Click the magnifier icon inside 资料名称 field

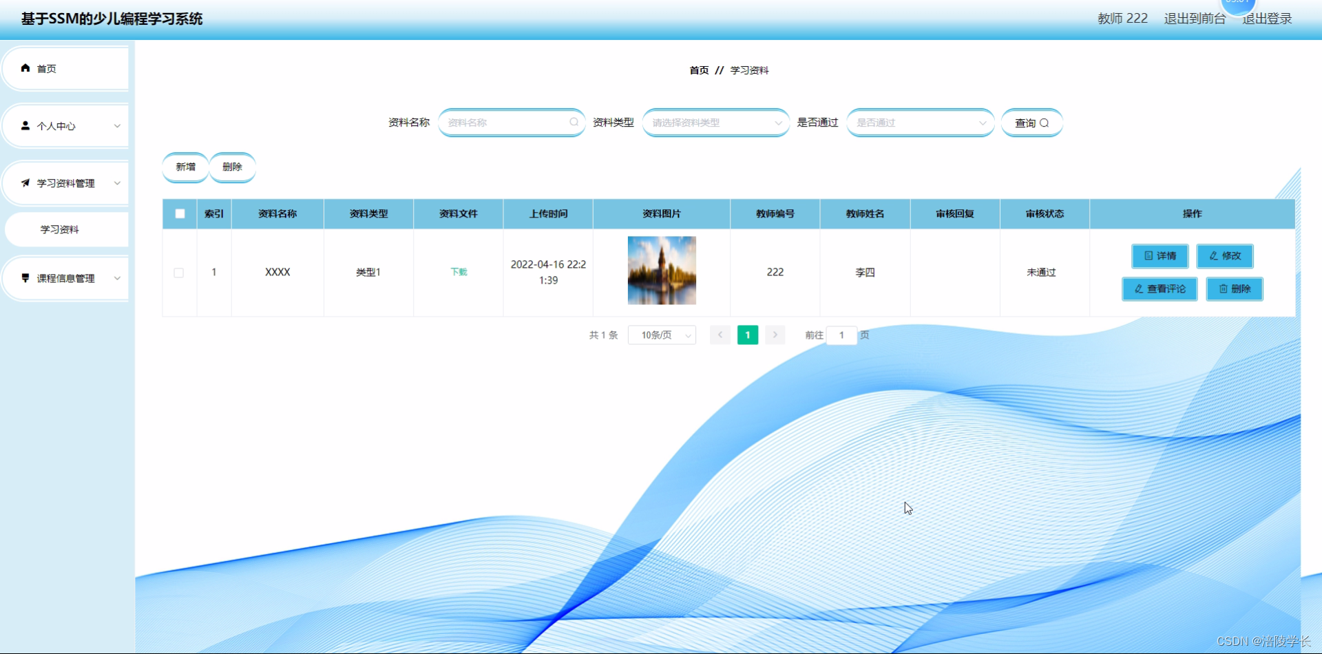[574, 122]
